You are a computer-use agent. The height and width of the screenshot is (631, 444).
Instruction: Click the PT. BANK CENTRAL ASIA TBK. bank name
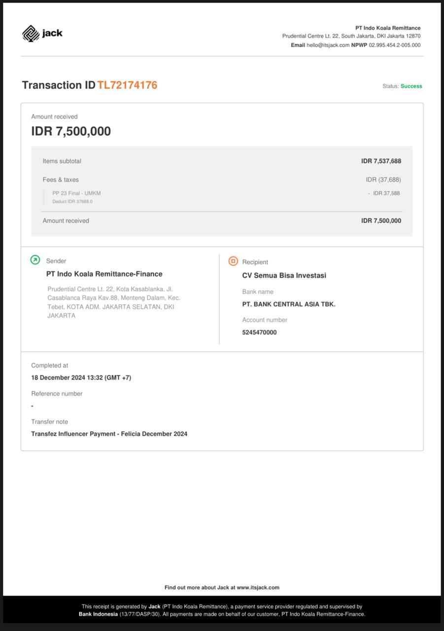pyautogui.click(x=288, y=304)
